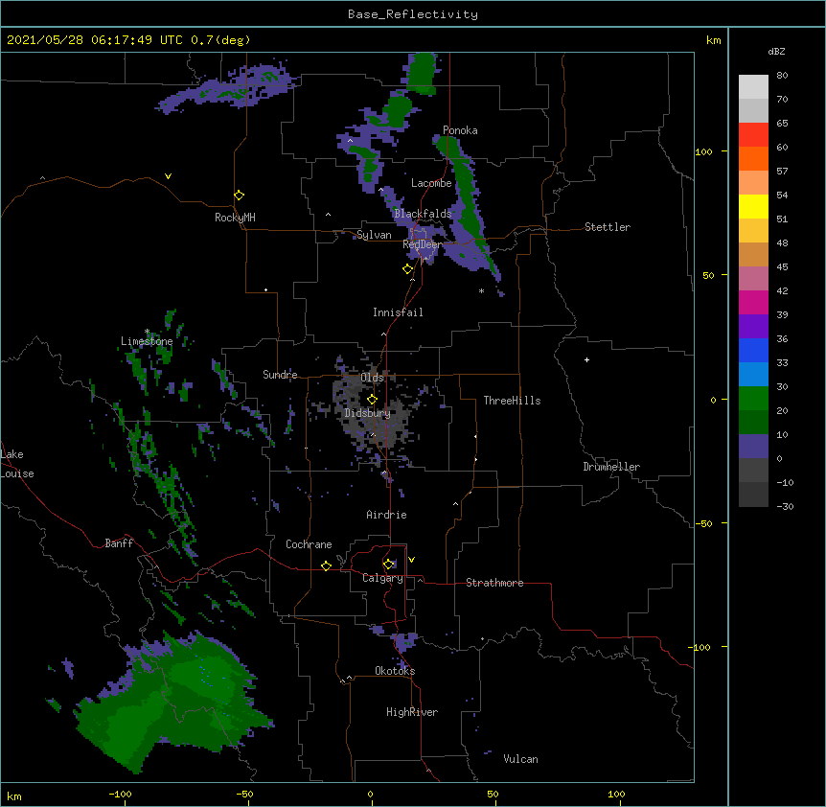The height and width of the screenshot is (807, 826).
Task: Click the Banff label
Action: (119, 543)
